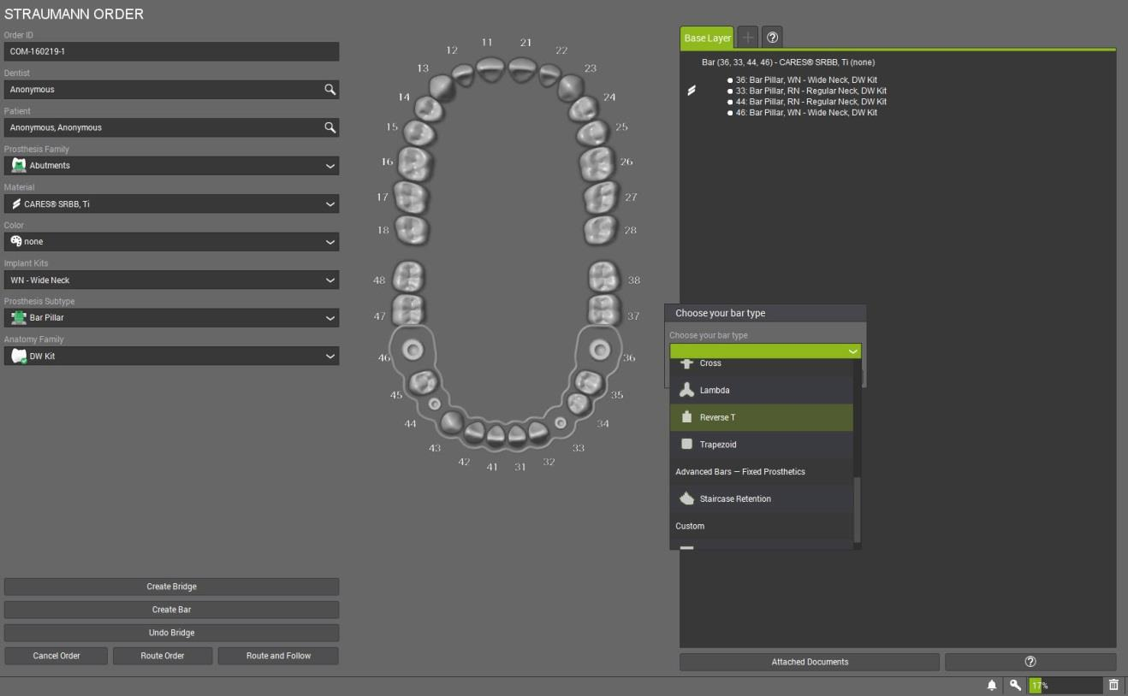Click the Undo Bridge button
This screenshot has width=1128, height=696.
click(x=171, y=633)
